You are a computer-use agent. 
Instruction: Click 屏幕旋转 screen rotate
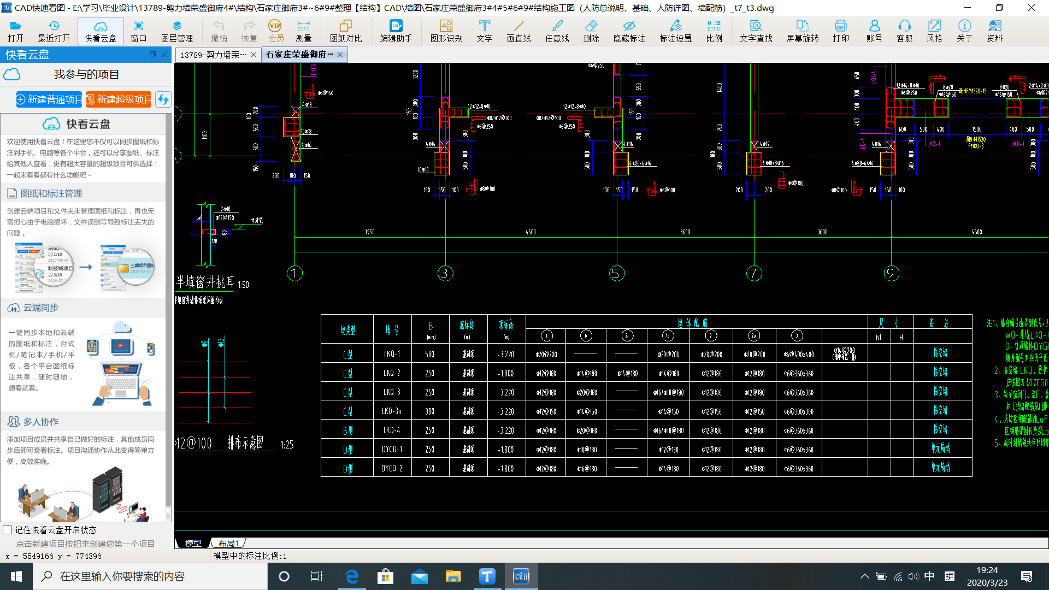pos(803,31)
